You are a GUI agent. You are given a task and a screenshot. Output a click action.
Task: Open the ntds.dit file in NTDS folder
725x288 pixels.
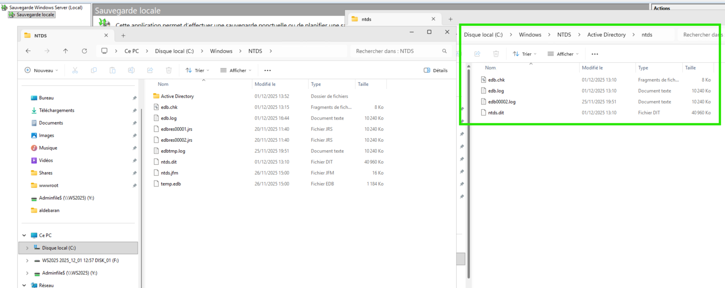click(169, 162)
